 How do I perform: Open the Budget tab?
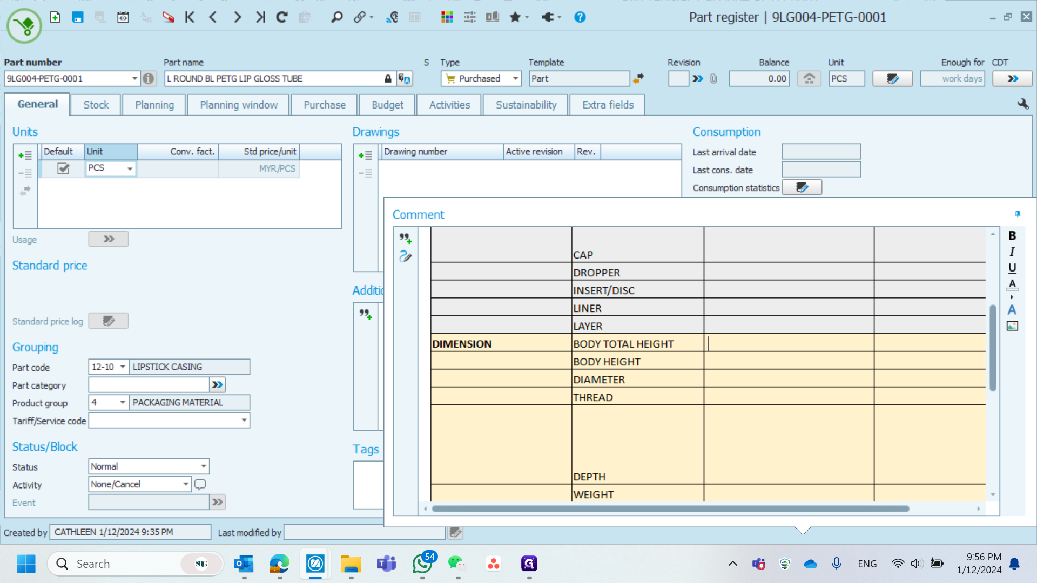point(387,105)
